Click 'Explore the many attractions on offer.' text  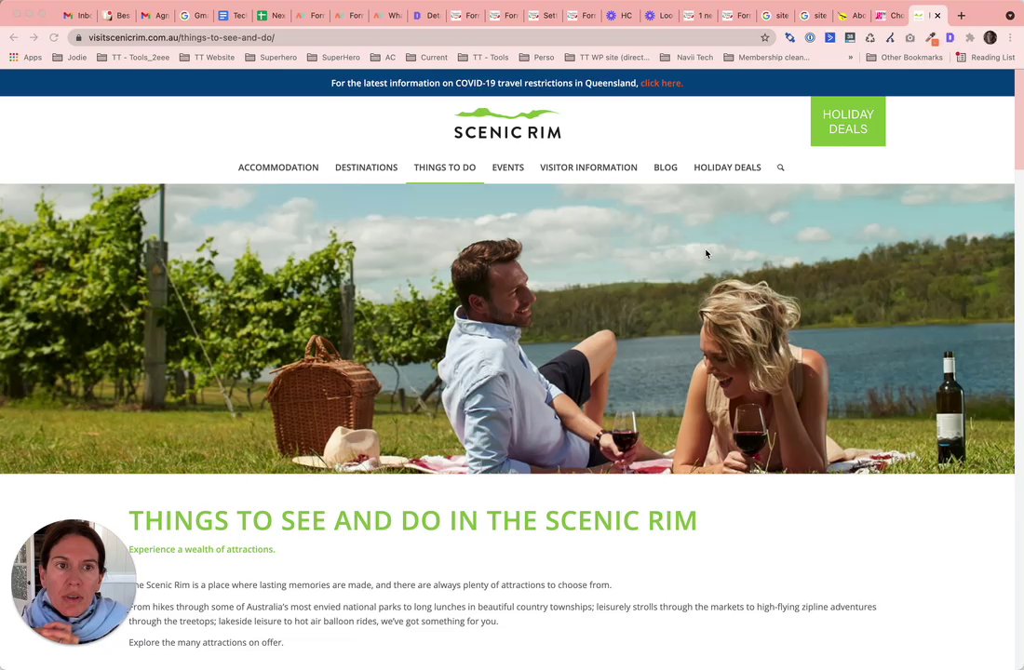coord(206,643)
